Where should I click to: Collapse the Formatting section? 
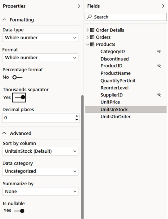tap(4, 20)
